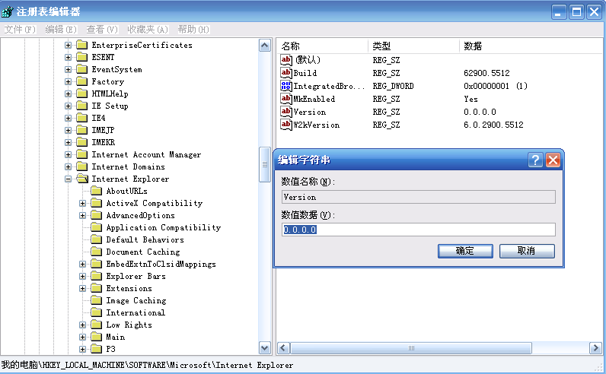
Task: Click the help question mark in dialog title
Action: (535, 160)
